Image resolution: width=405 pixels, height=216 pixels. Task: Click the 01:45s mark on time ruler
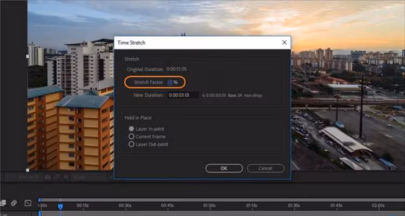click(x=336, y=205)
